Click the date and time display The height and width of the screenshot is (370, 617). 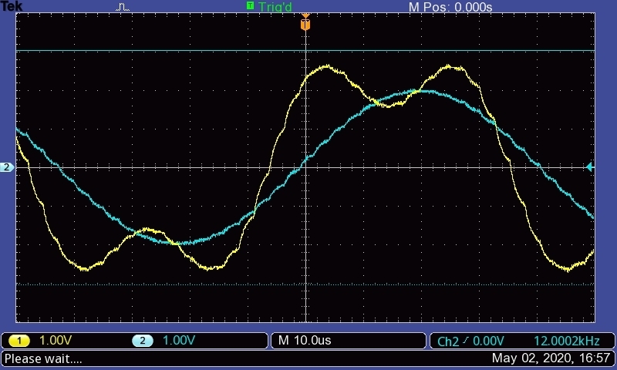(x=551, y=358)
